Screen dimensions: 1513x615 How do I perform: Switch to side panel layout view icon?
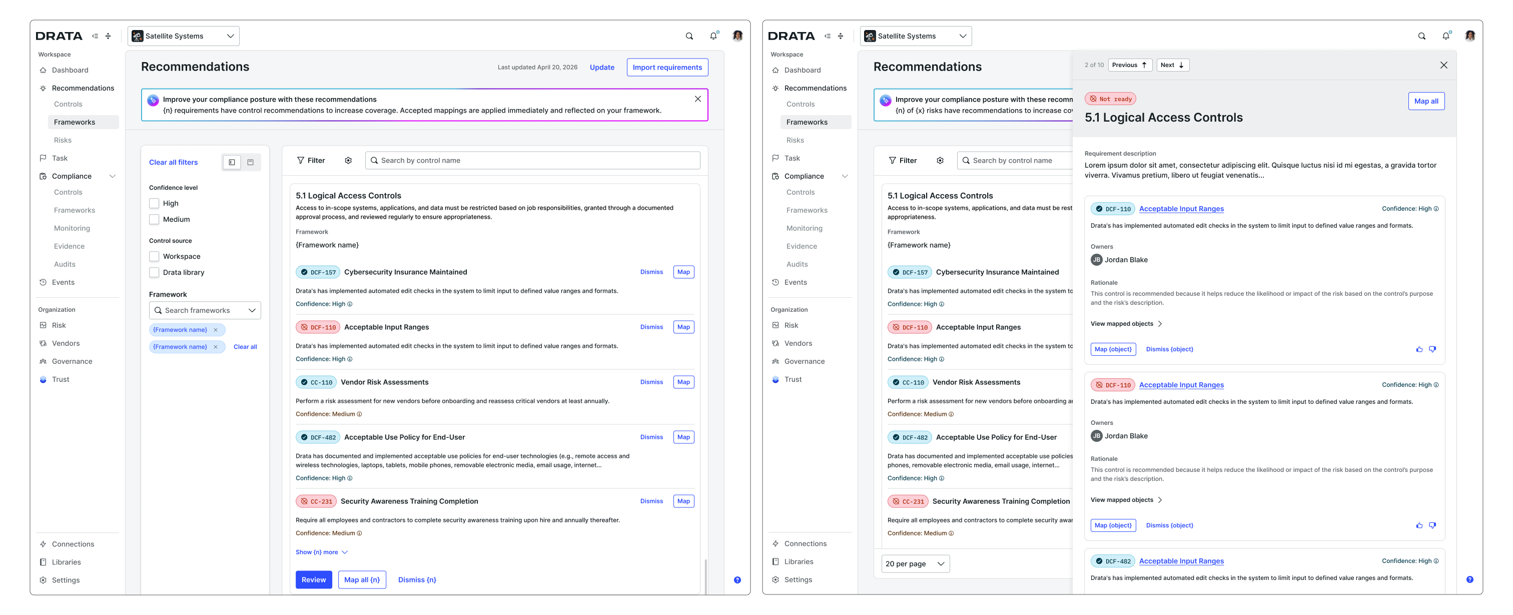pos(232,162)
